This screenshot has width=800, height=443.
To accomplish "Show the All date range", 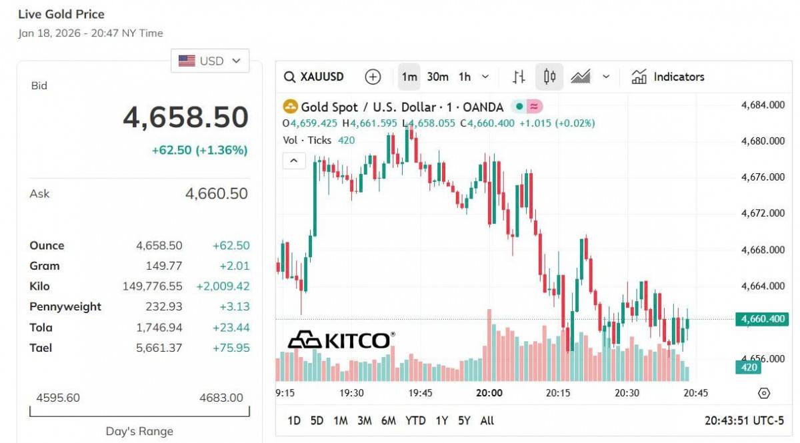I will click(487, 420).
